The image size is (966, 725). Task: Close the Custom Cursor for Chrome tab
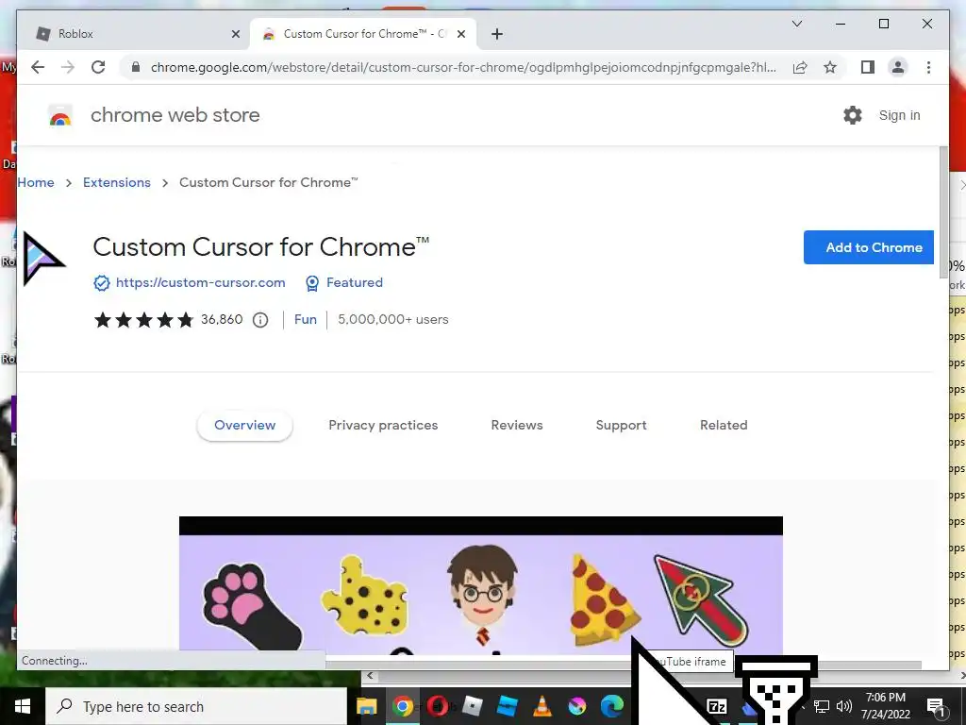click(460, 34)
